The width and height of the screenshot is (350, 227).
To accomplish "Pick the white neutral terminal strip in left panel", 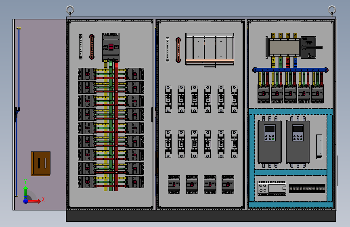I will pyautogui.click(x=81, y=47).
